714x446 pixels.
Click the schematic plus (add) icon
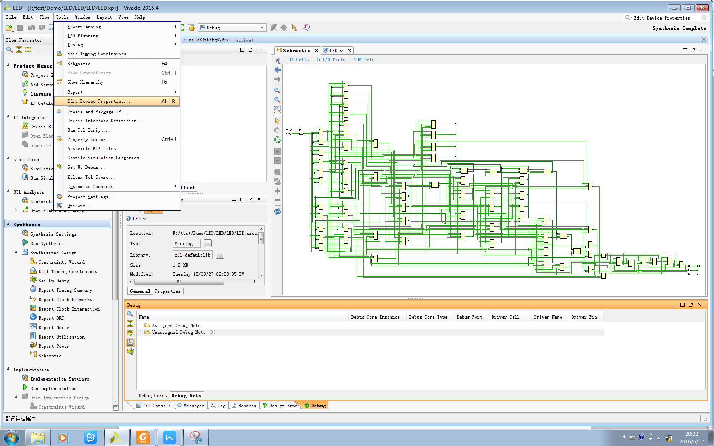pyautogui.click(x=278, y=191)
